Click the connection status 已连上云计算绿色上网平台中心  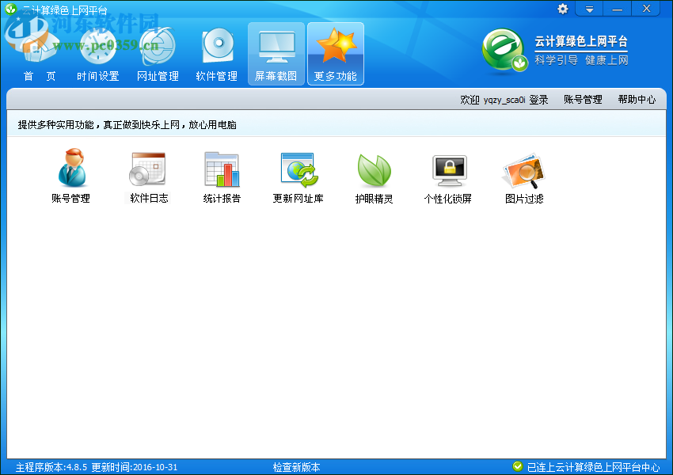(595, 466)
